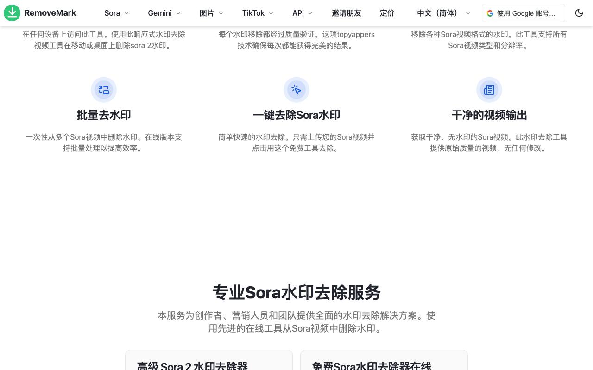This screenshot has height=370, width=593.
Task: Open the Gemini dropdown menu
Action: [164, 13]
